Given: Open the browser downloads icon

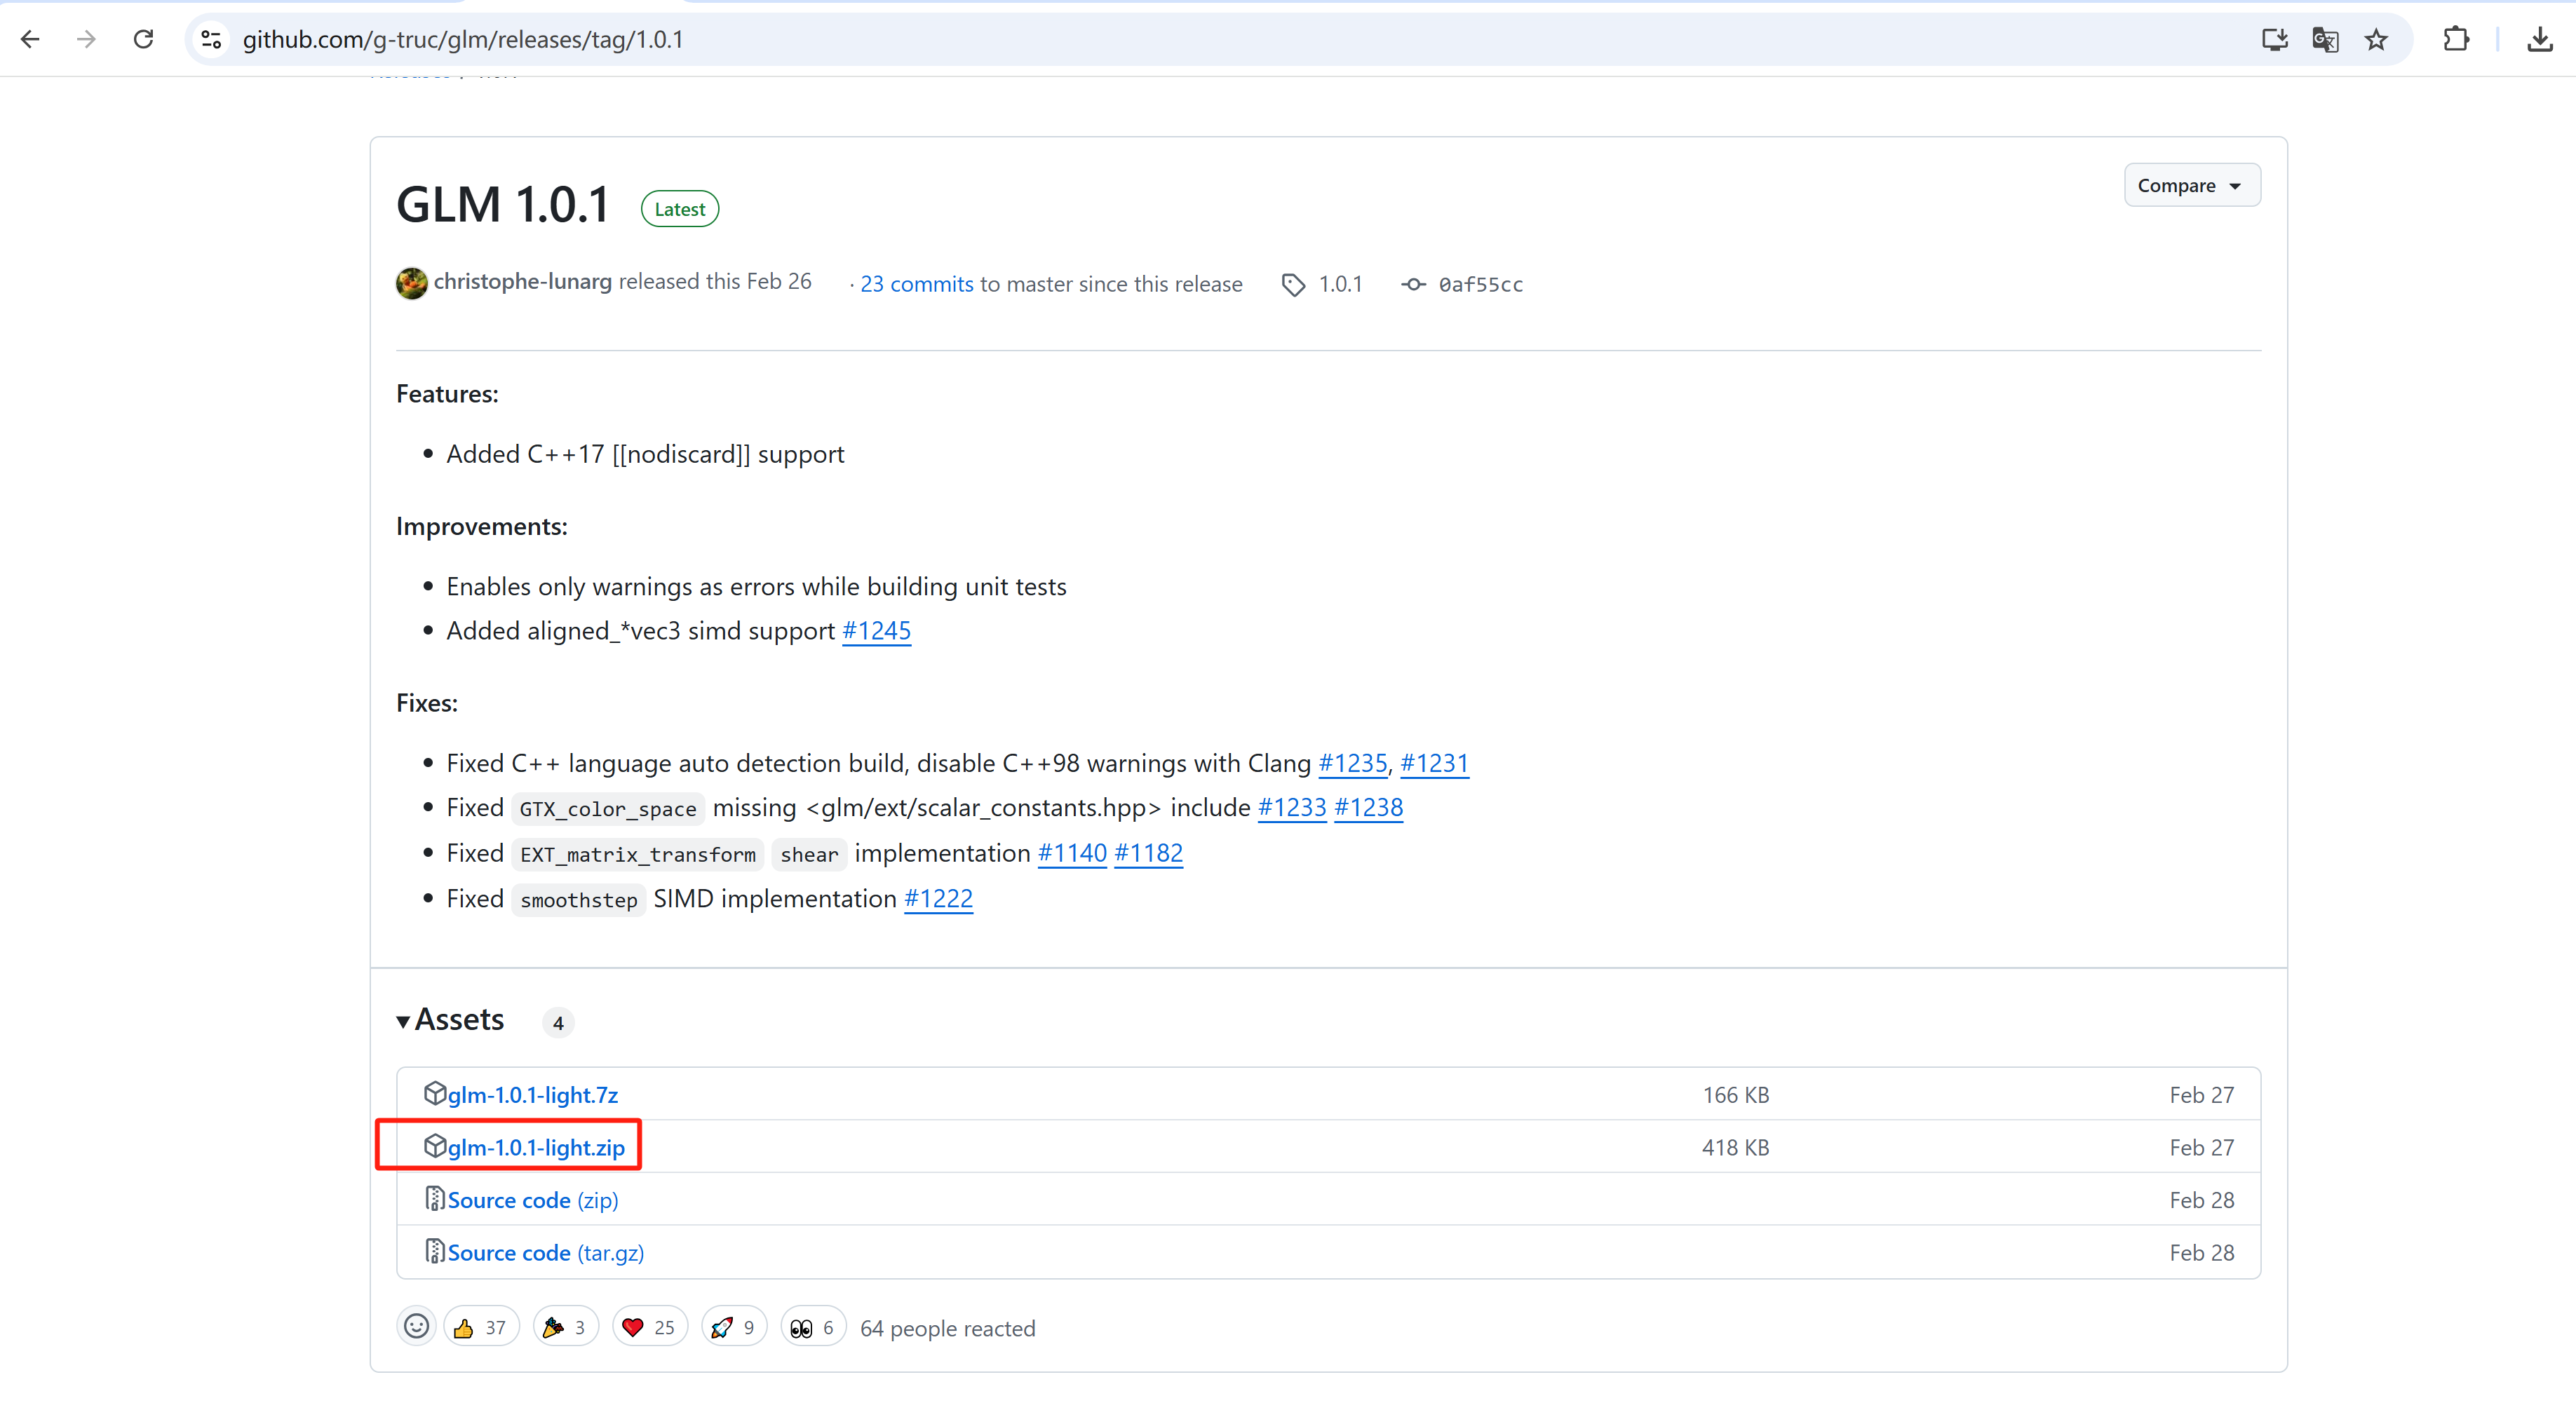Looking at the screenshot, I should click(2540, 39).
